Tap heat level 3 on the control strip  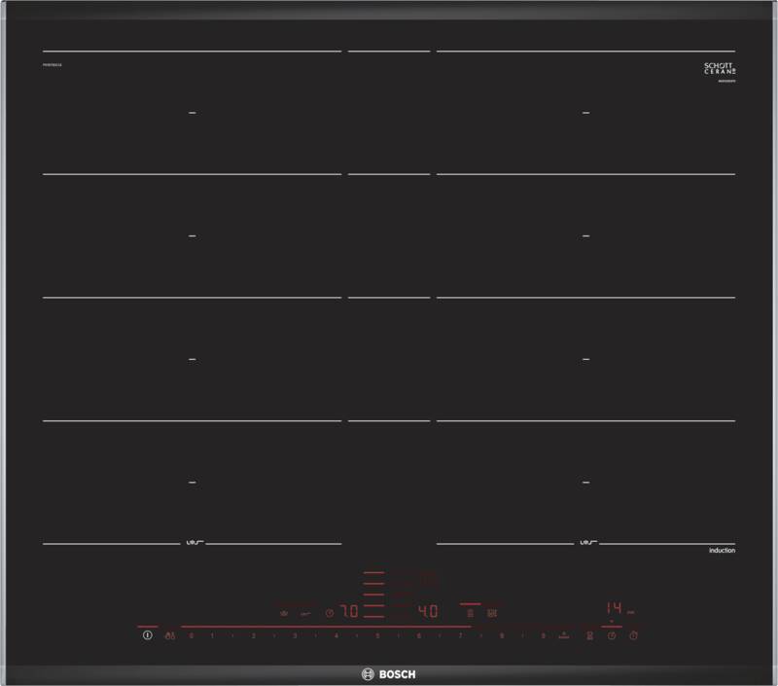click(x=295, y=635)
